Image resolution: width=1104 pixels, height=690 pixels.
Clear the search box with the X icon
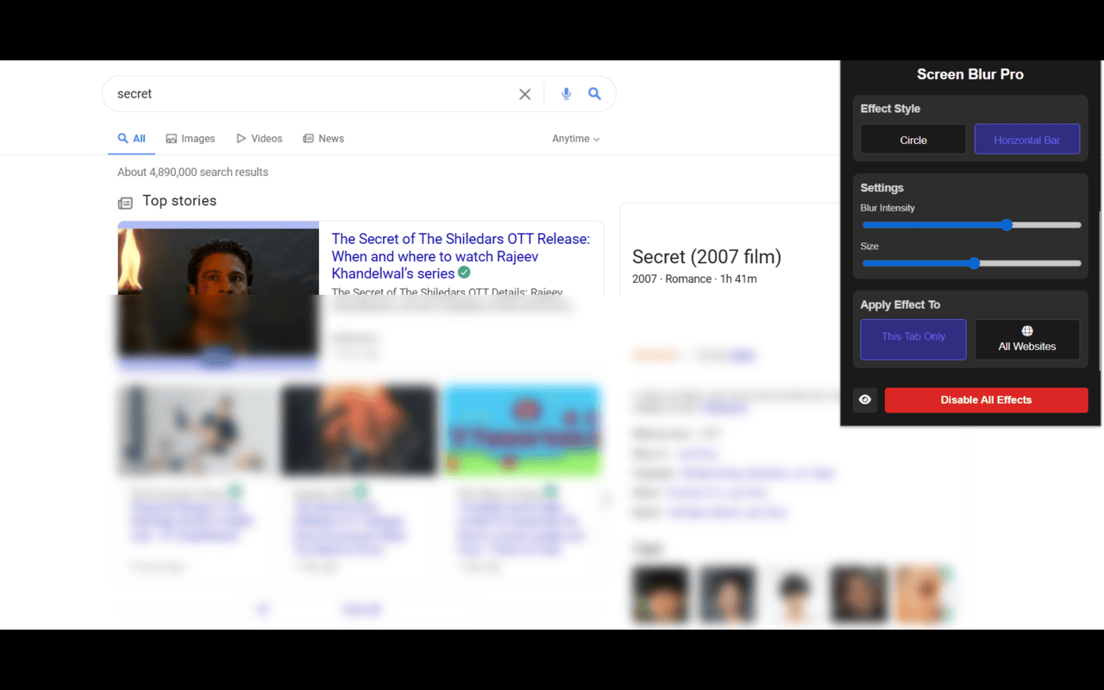coord(524,94)
